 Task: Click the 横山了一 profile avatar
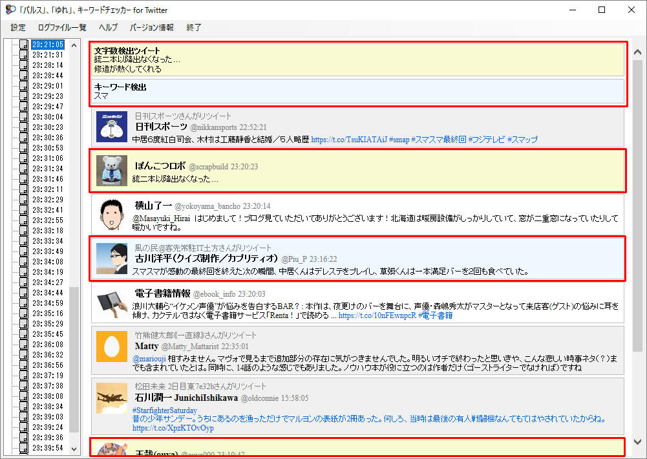[x=112, y=215]
